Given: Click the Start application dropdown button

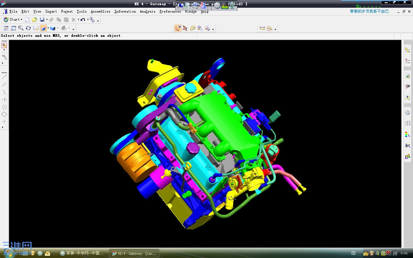Looking at the screenshot, I should [x=13, y=20].
